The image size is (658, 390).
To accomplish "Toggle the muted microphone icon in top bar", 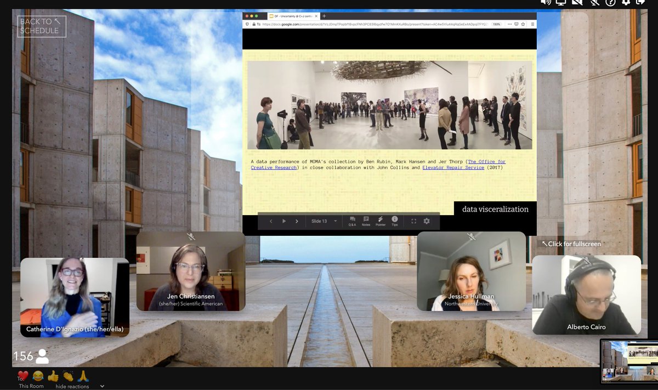I will (x=594, y=2).
